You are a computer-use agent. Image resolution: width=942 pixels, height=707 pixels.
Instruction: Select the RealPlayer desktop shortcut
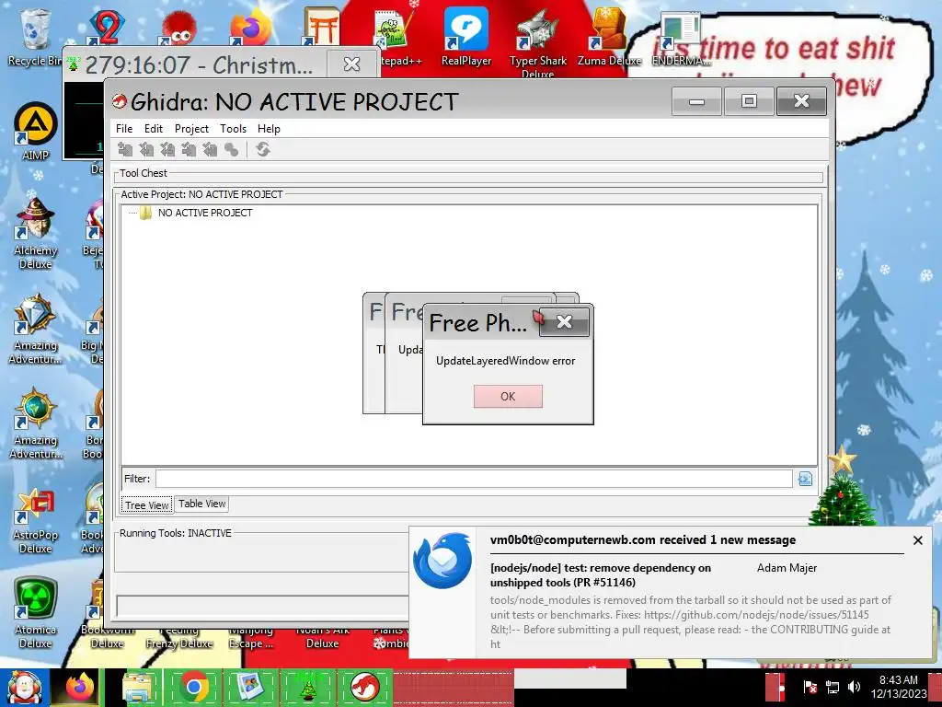(466, 36)
